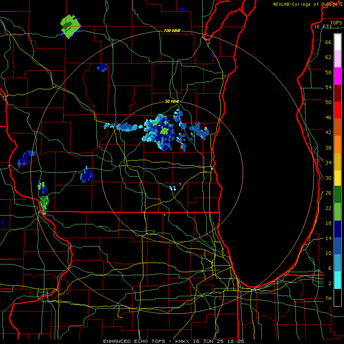This screenshot has width=344, height=344.
Task: Click the legend value 38
Action: (x=328, y=148)
